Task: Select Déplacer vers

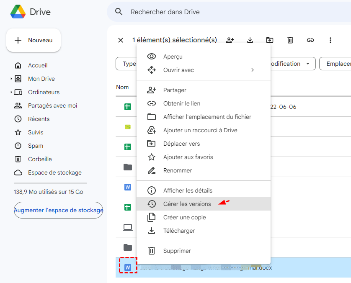Action: click(x=204, y=144)
